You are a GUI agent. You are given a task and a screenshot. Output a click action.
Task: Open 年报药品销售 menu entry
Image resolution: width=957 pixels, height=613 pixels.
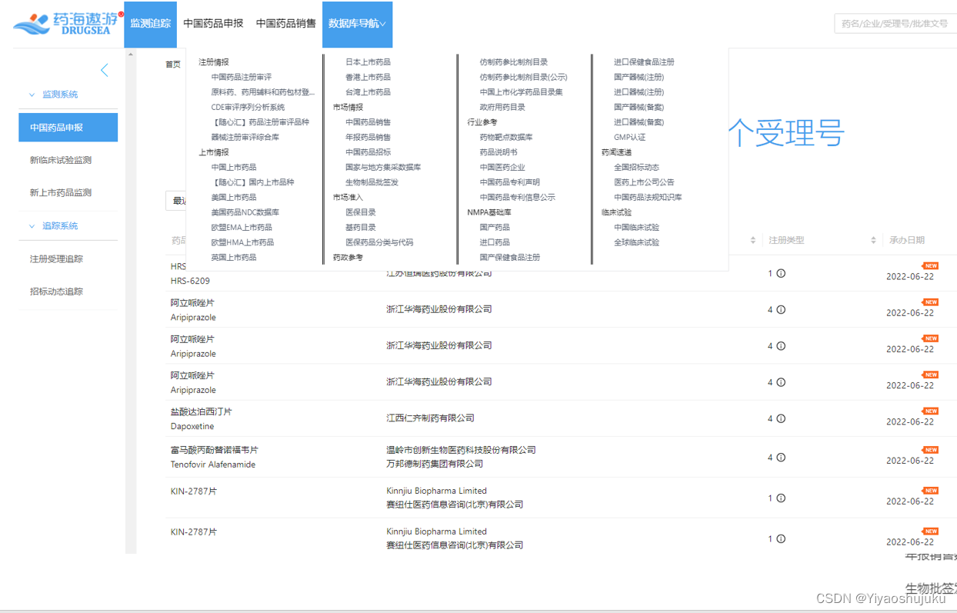coord(368,137)
